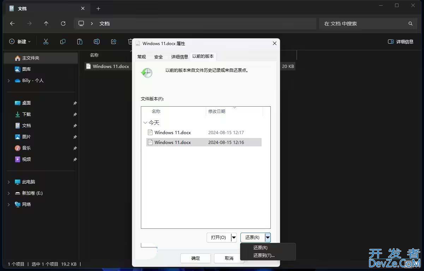Viewport: 424px width, 271px height.
Task: Select version dated 2024-08-15 12:16
Action: tap(204, 143)
